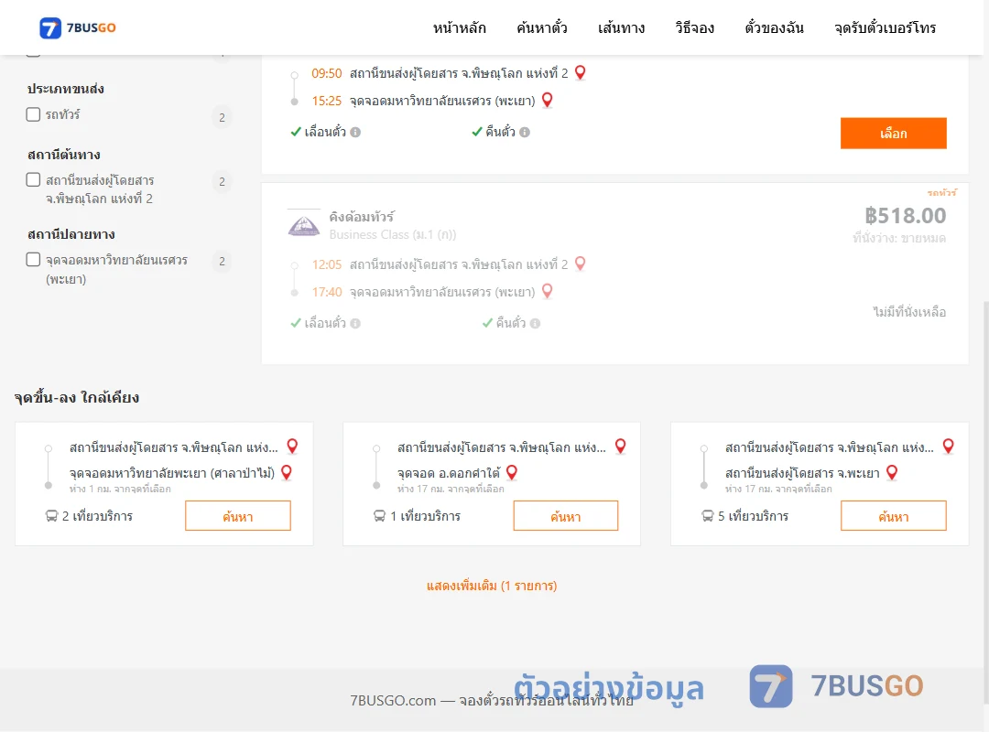Expand แสดงเพิ่มเติม (1 รายการ) nearby stops
This screenshot has height=732, width=989.
pyautogui.click(x=492, y=586)
